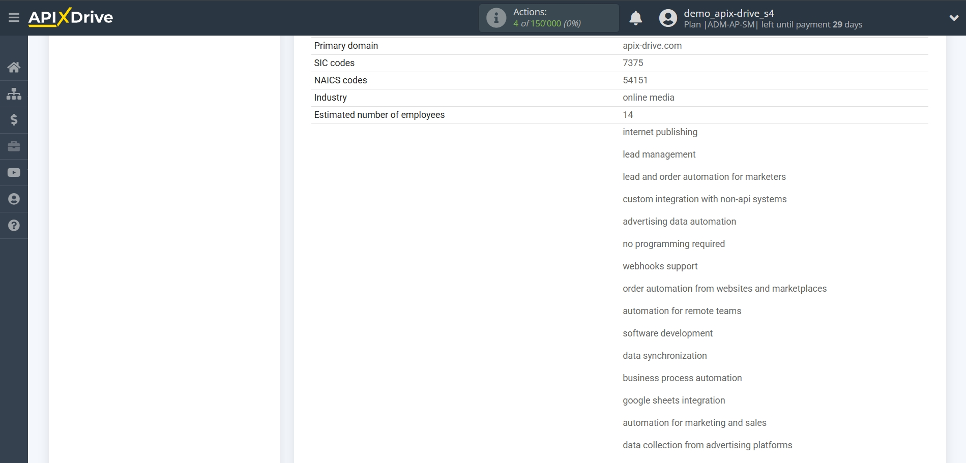966x463 pixels.
Task: Click the SIC codes value 7375
Action: [x=633, y=63]
